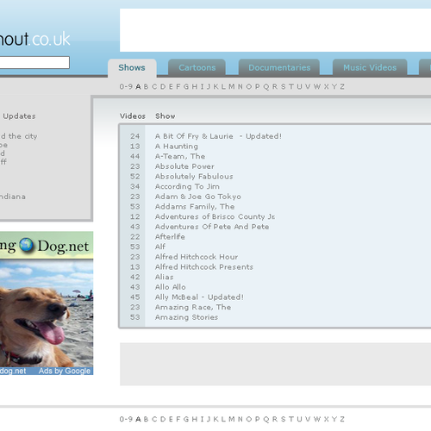Viewport: 431px width, 431px height.
Task: Open the Documentaries tab
Action: pos(279,67)
